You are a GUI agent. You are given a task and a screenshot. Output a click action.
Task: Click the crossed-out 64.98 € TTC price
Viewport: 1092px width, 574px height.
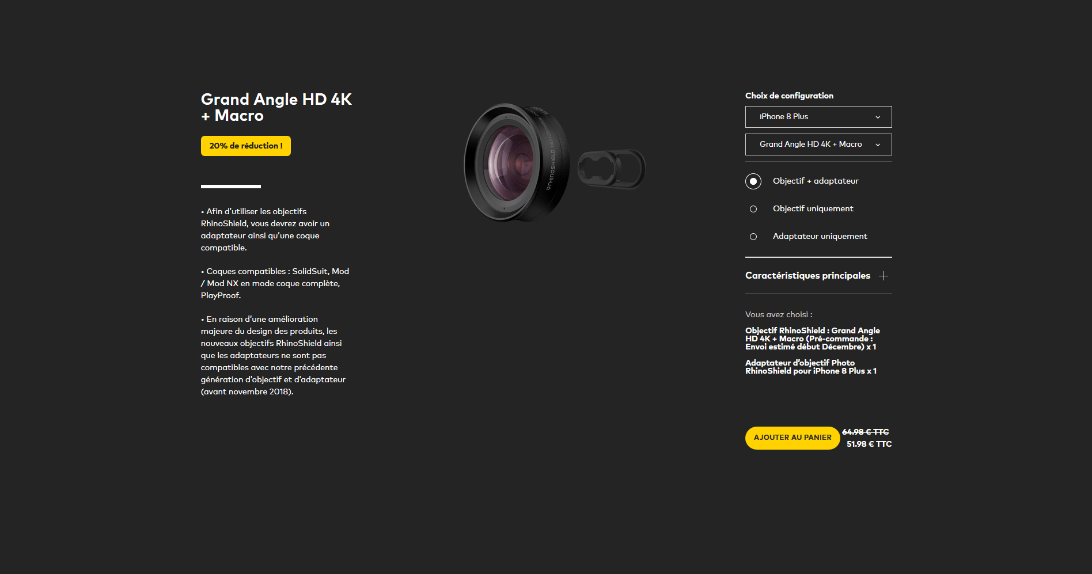(x=866, y=432)
